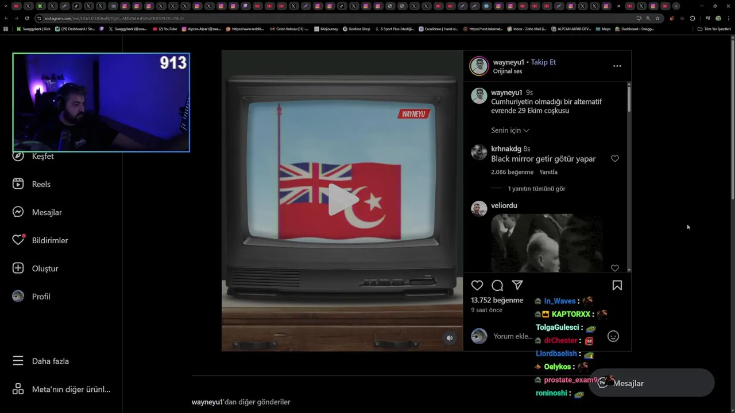View the 2.086 beğenme likes on comment
The height and width of the screenshot is (413, 735).
pyautogui.click(x=512, y=172)
